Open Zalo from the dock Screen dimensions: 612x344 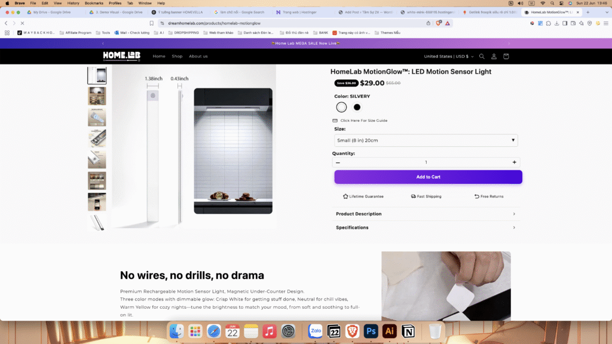[x=316, y=331]
